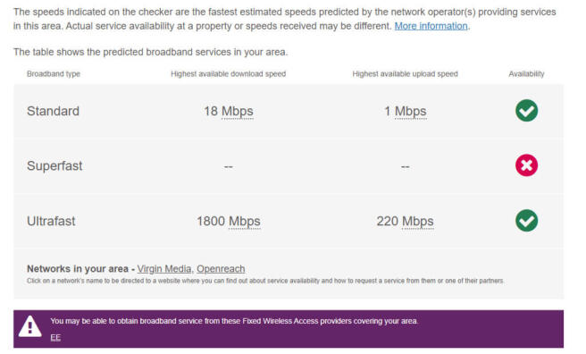Click the warning triangle icon in purple banner
This screenshot has height=354, width=586.
(x=29, y=326)
